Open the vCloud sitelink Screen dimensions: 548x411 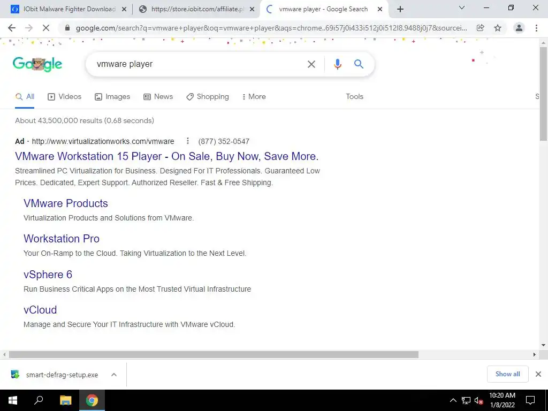[x=40, y=310]
